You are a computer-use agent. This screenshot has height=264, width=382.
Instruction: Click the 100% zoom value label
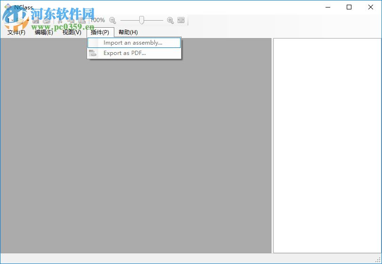pyautogui.click(x=98, y=20)
